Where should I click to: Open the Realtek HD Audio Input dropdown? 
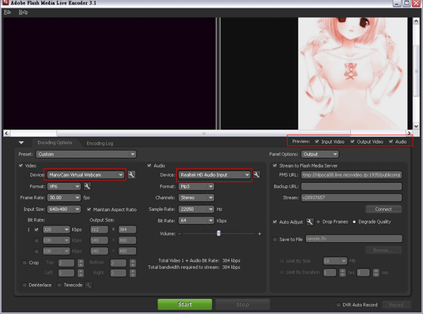click(x=214, y=175)
